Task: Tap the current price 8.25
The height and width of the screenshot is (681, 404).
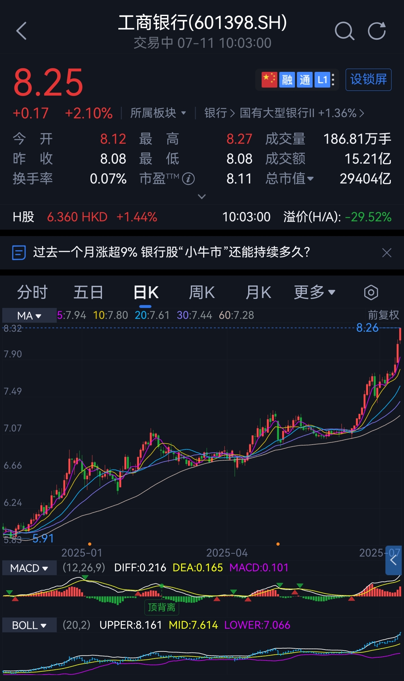Action: [48, 82]
